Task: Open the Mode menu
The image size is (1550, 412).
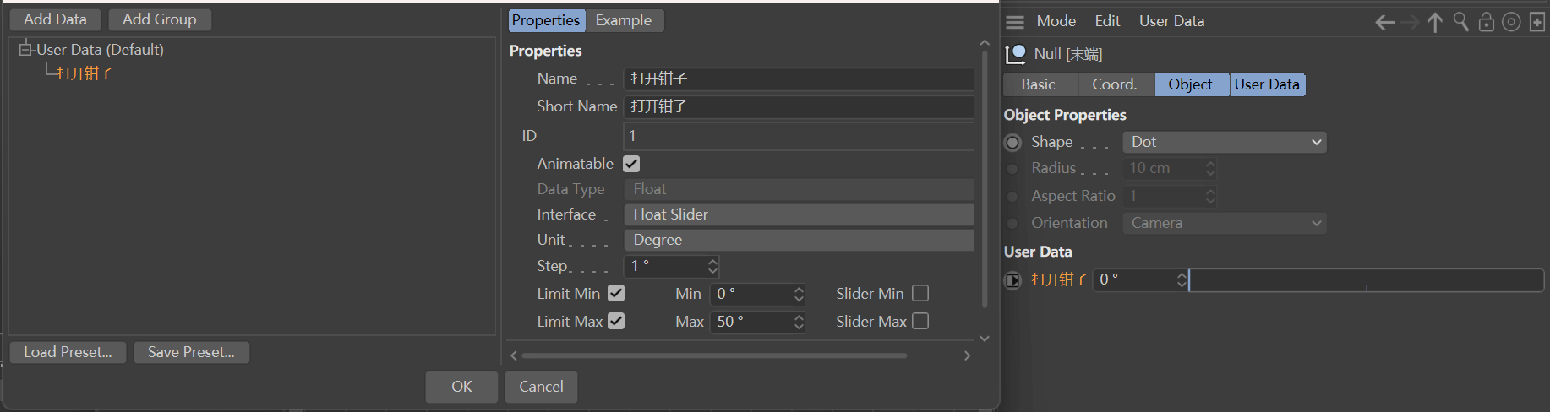Action: [1056, 21]
